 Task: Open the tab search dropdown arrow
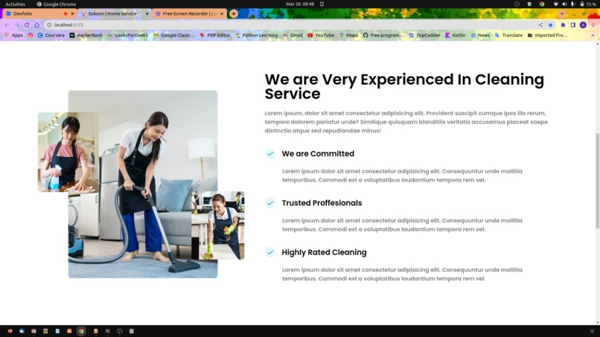[562, 14]
